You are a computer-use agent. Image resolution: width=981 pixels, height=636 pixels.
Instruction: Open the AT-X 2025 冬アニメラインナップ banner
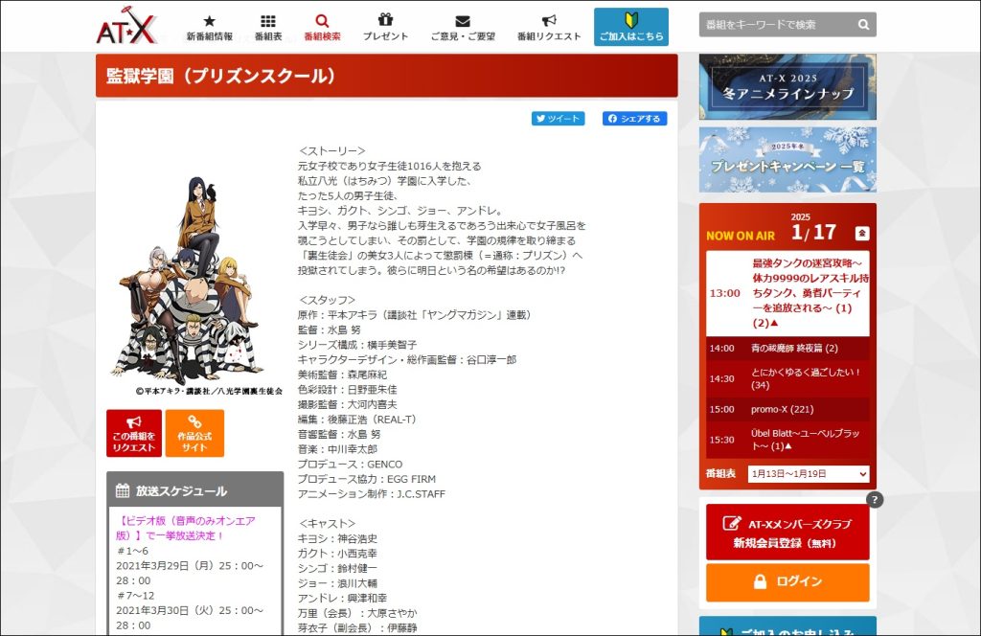(787, 86)
